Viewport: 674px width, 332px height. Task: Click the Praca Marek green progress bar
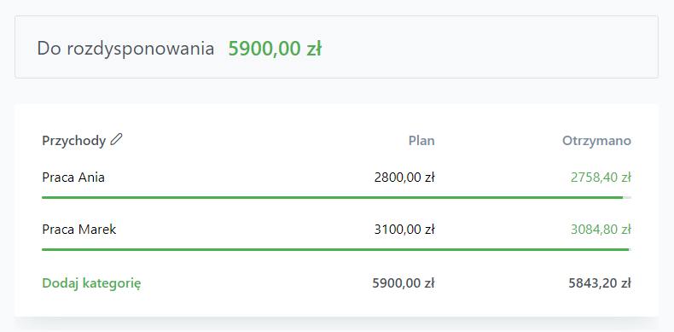pyautogui.click(x=335, y=249)
